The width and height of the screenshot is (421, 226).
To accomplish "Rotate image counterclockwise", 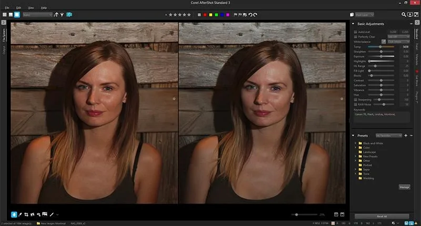I will pos(250,15).
